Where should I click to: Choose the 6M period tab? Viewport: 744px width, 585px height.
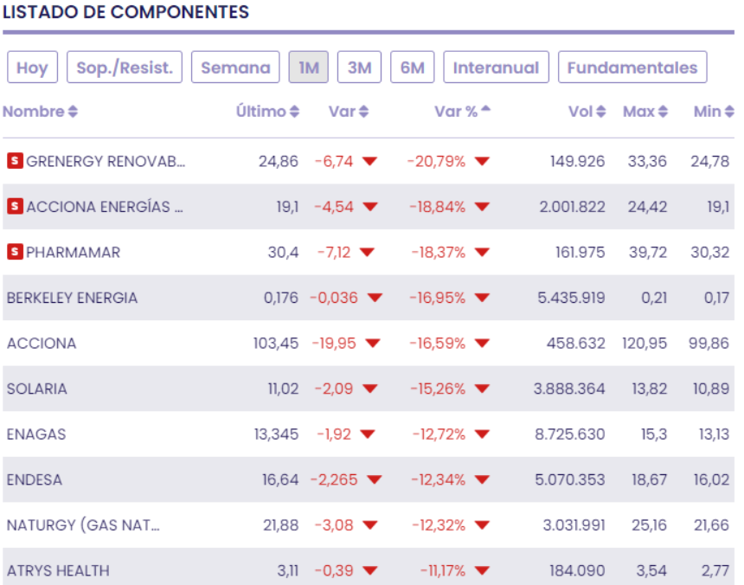(x=412, y=67)
